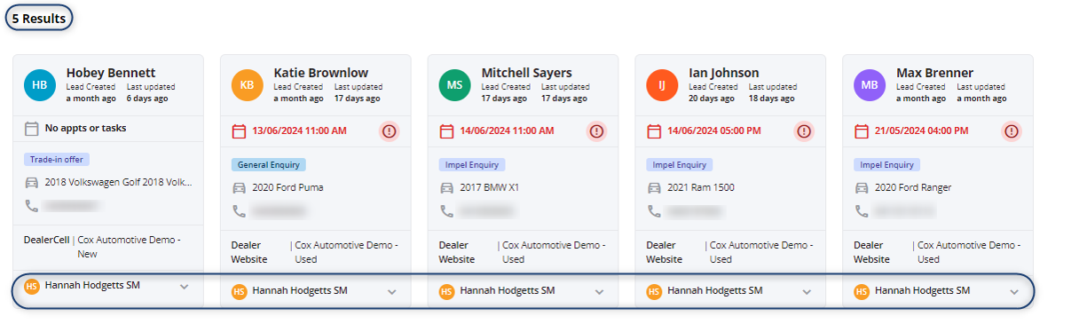Click Dealer Website source on Katie Brownlow card
Image resolution: width=1071 pixels, height=324 pixels.
[x=250, y=252]
